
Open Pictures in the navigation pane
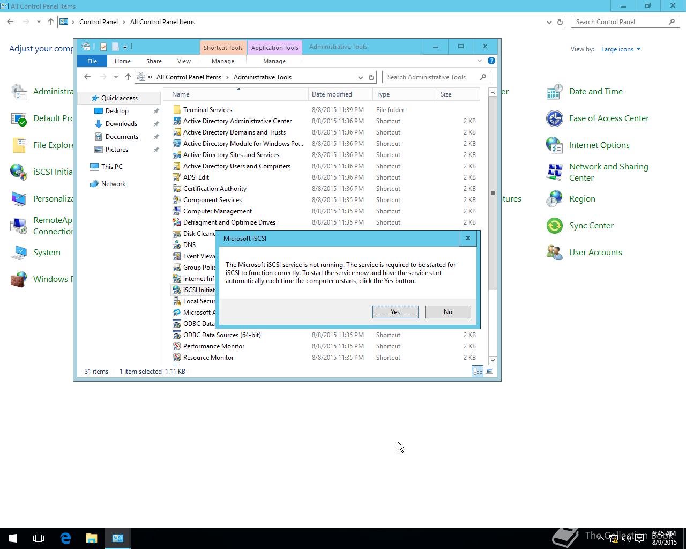[117, 150]
